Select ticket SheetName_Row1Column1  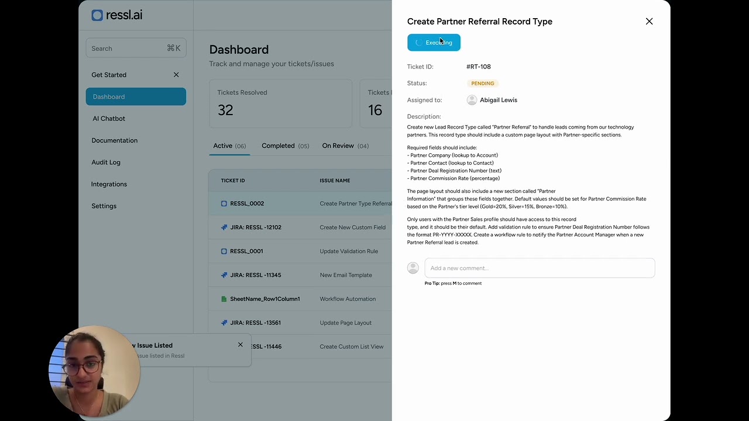pos(265,299)
